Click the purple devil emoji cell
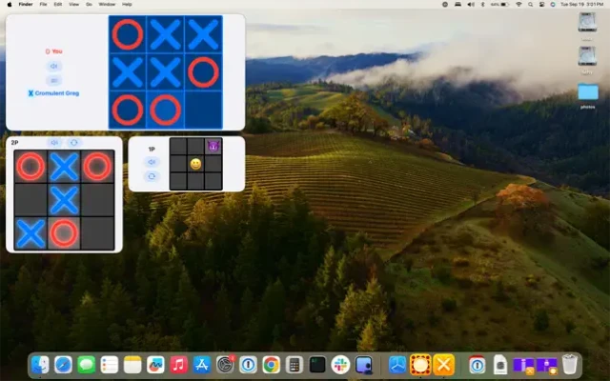This screenshot has width=610, height=381. click(213, 146)
